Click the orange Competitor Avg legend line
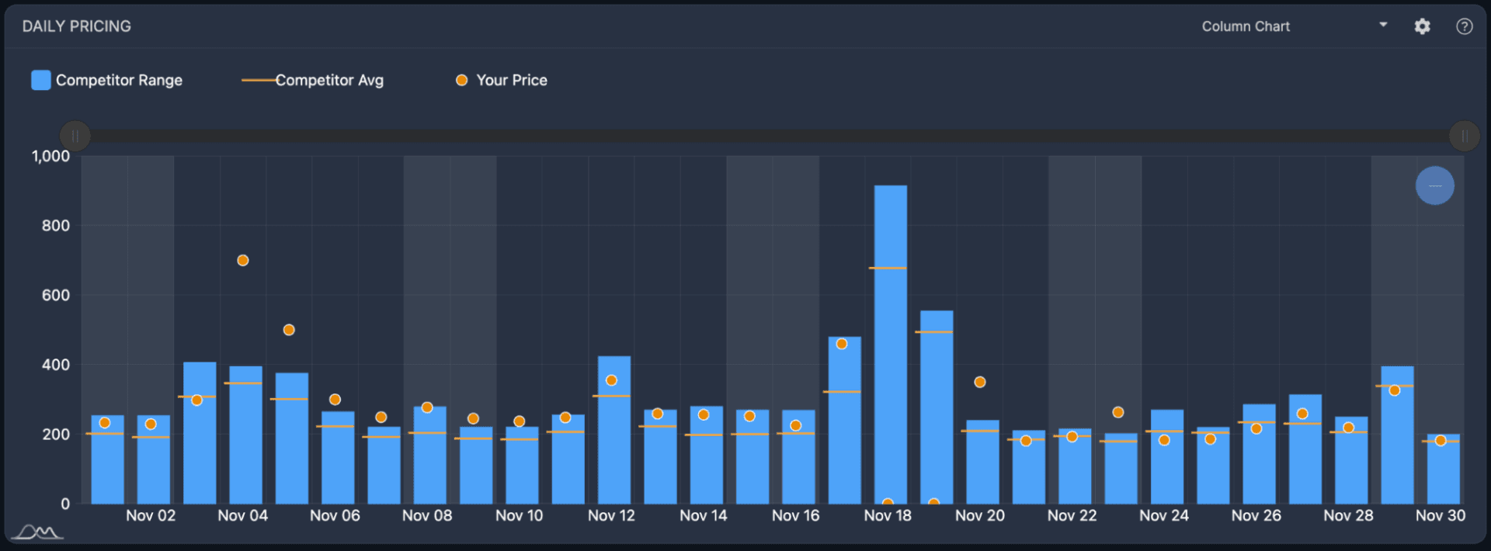1491x551 pixels. pos(259,80)
